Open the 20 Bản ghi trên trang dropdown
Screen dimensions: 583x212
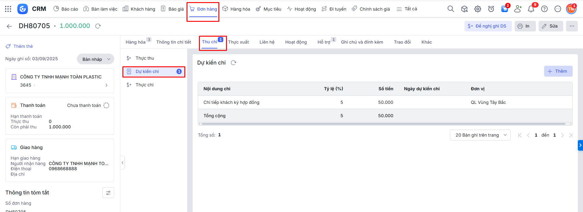point(480,135)
